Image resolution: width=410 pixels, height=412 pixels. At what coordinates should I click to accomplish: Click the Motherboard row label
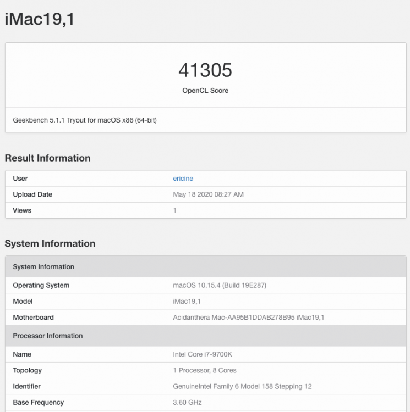click(33, 318)
